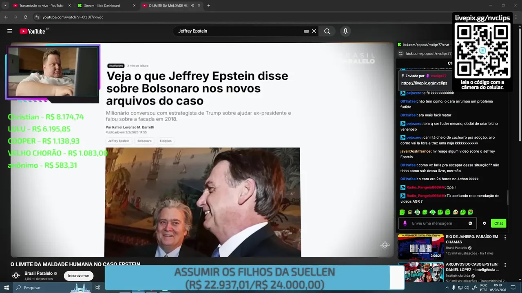Open the livepix.gg/nvclips link in chat
The width and height of the screenshot is (522, 293).
click(x=424, y=83)
